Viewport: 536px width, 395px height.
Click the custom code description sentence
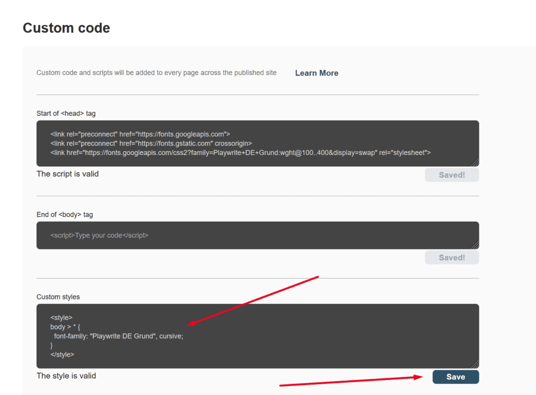(x=157, y=73)
